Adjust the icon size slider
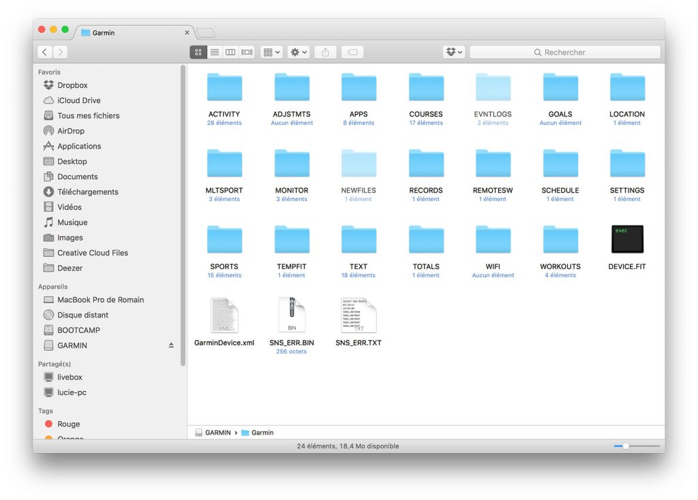The width and height of the screenshot is (698, 500). tap(625, 446)
